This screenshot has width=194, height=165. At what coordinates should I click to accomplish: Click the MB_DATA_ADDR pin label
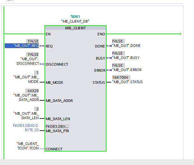pos(59,101)
